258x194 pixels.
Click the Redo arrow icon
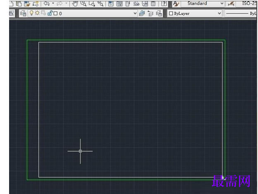point(60,3)
